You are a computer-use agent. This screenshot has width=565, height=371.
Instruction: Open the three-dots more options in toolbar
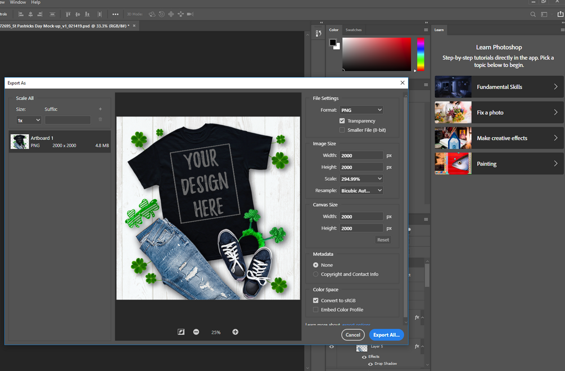115,14
